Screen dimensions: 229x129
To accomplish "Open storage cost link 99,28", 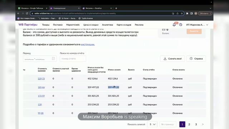I will pos(40,113).
